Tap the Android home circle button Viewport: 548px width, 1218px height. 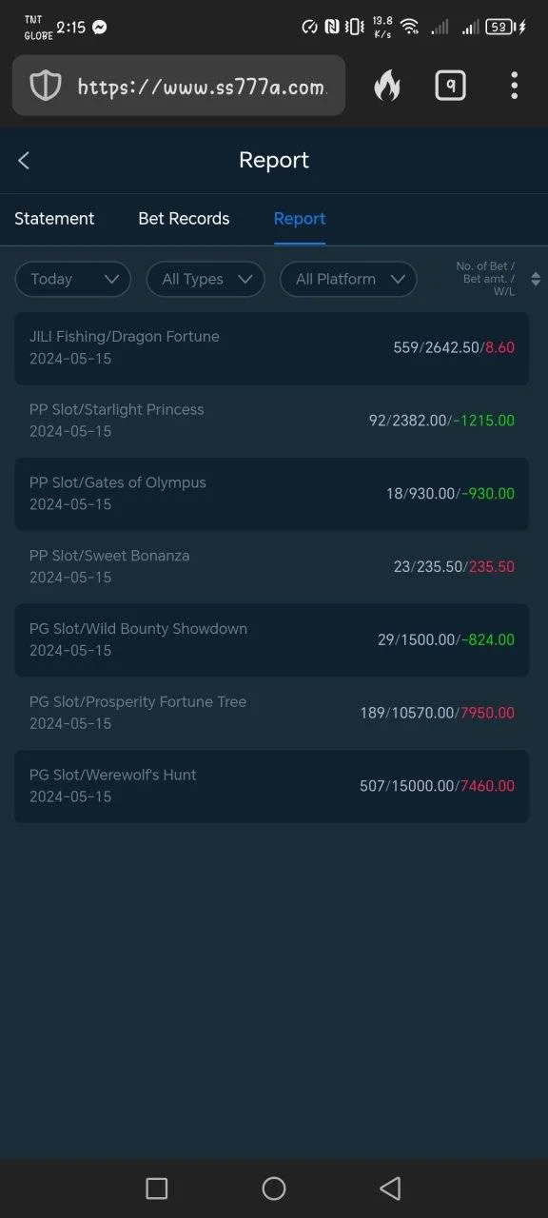point(274,1188)
